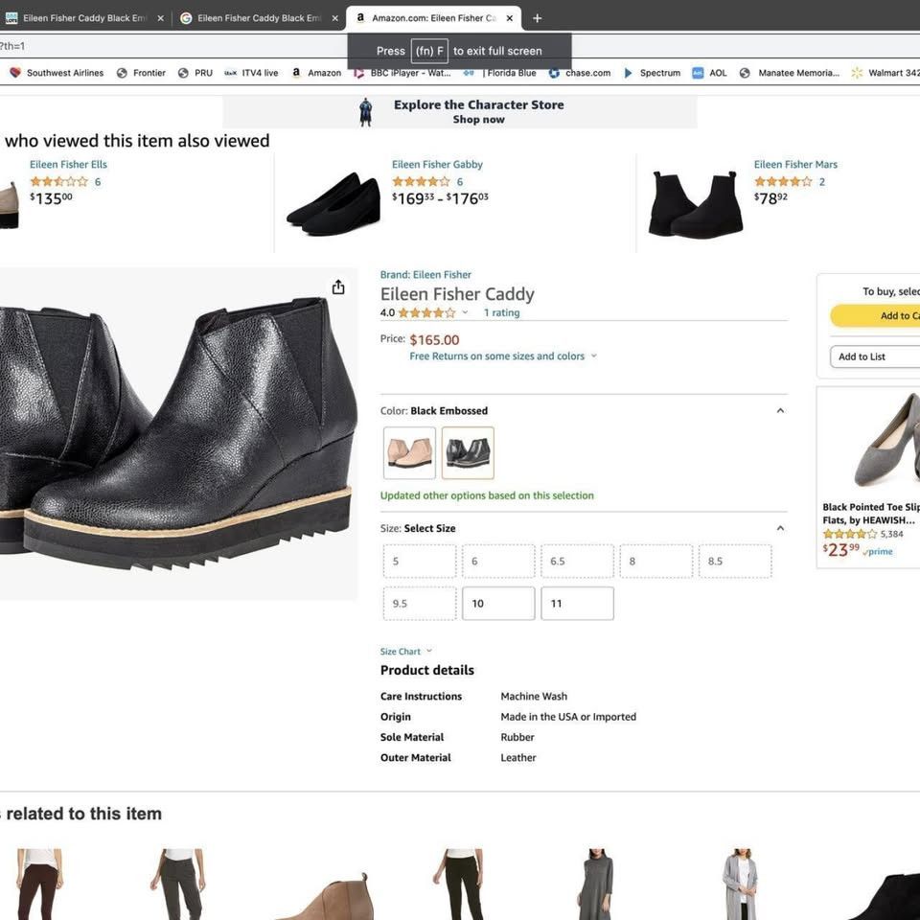Open a new browser tab

[537, 18]
